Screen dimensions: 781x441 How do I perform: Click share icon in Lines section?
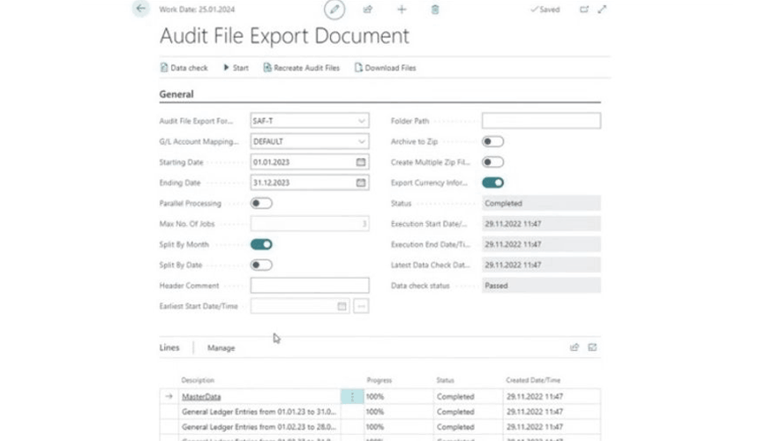coord(574,348)
